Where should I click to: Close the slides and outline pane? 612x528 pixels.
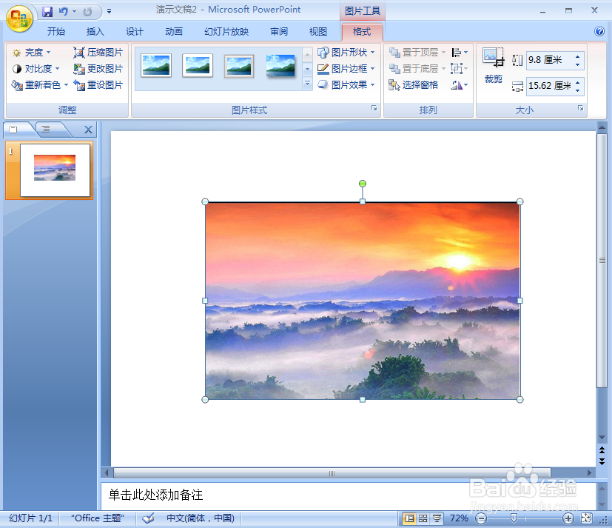88,130
